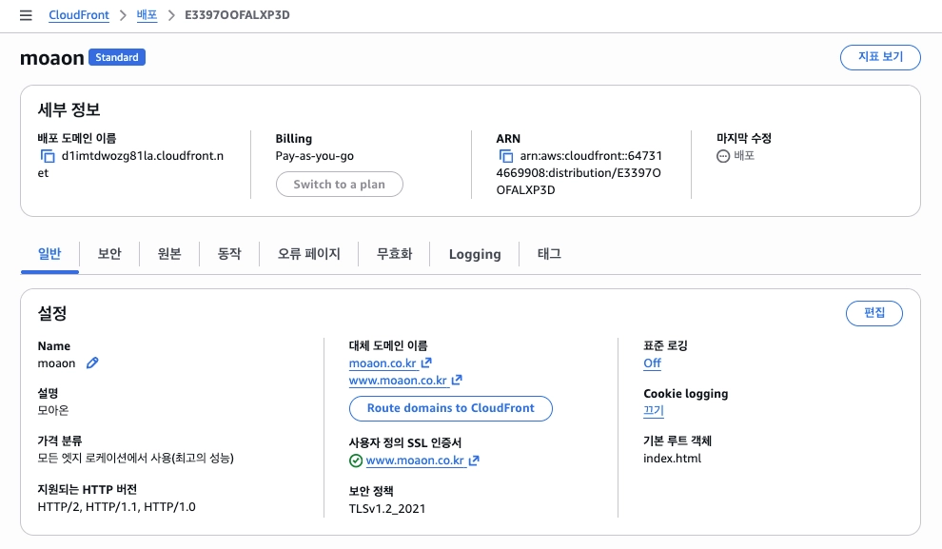Switch to the 보안 tab
The height and width of the screenshot is (549, 942).
109,254
